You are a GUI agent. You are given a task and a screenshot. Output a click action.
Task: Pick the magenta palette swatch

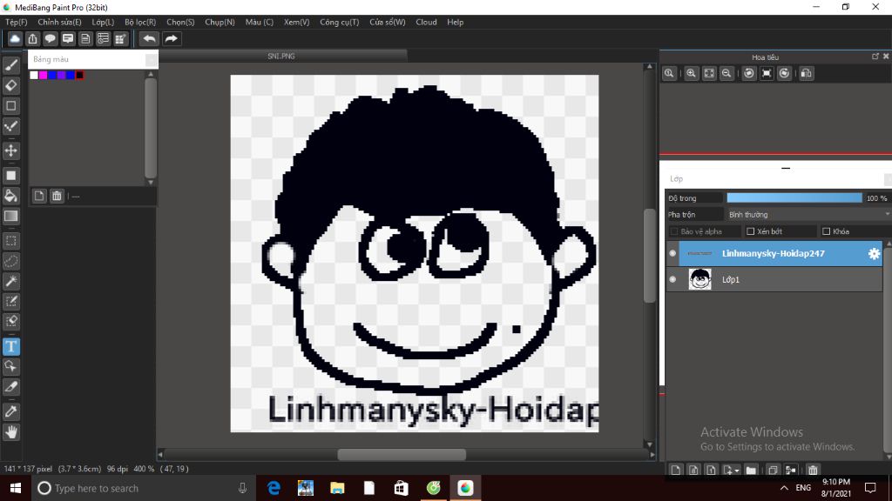click(44, 75)
